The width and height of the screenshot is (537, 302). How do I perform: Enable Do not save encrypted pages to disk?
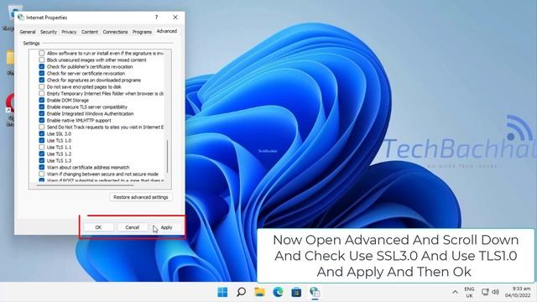[42, 86]
